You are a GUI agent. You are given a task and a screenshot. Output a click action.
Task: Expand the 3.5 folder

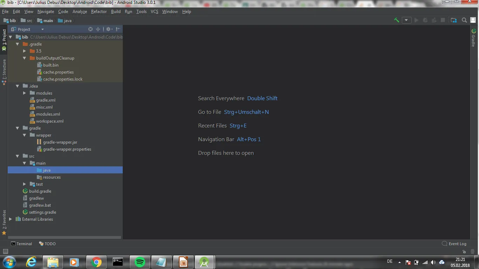tap(25, 51)
